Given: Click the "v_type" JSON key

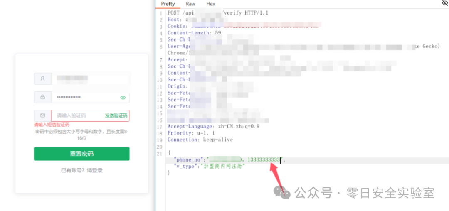Looking at the screenshot, I should 185,167.
